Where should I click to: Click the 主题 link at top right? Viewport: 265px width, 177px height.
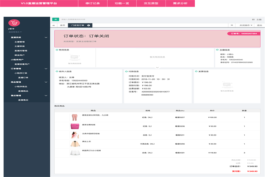(259, 19)
